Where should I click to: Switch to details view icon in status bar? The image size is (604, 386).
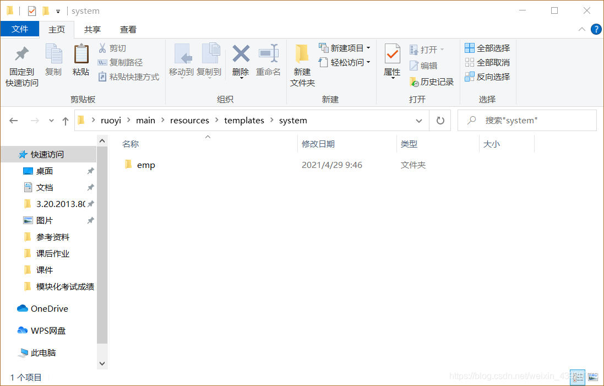coord(578,377)
